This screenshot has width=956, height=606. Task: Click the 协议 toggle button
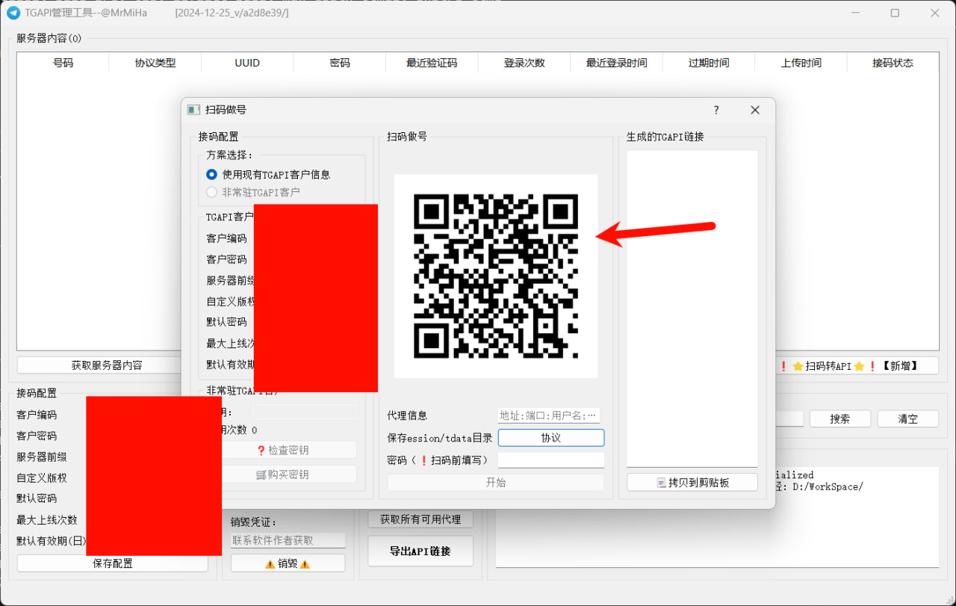coord(550,438)
